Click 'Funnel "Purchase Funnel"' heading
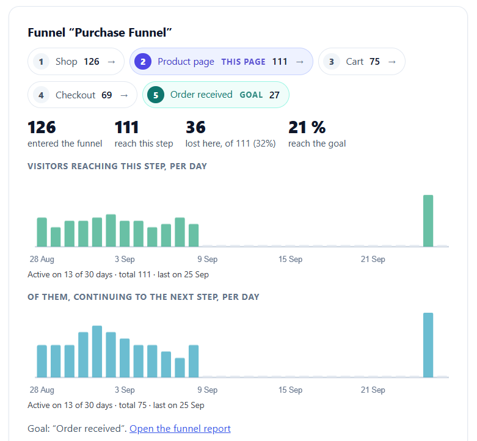Image resolution: width=477 pixels, height=441 pixels. coord(100,32)
